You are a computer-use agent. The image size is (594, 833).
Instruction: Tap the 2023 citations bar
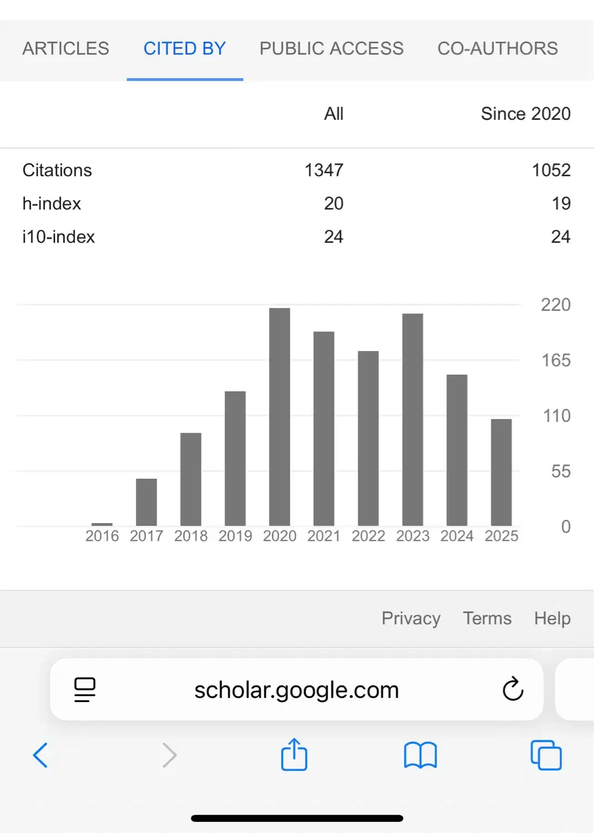click(412, 419)
